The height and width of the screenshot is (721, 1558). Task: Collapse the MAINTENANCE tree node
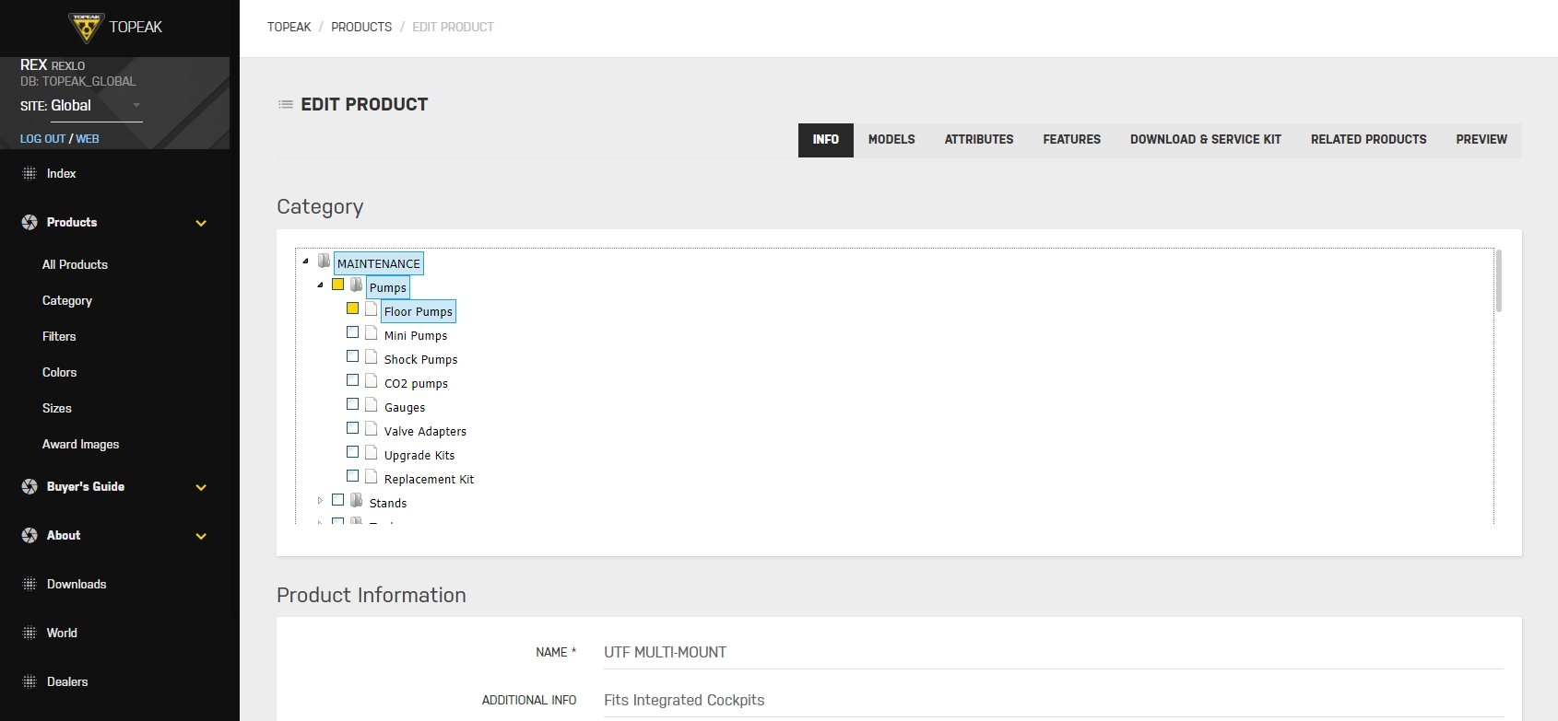[x=305, y=262]
